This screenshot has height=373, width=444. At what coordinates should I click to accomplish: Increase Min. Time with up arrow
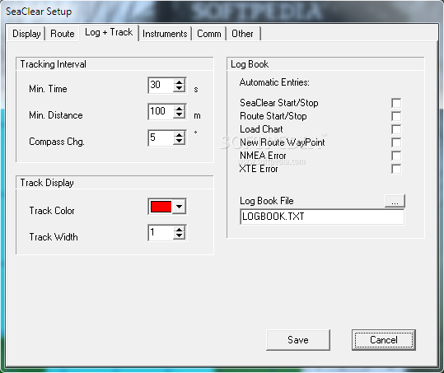pyautogui.click(x=180, y=82)
